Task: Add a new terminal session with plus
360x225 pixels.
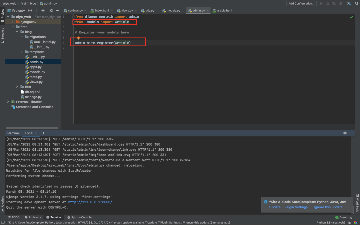Action: click(x=43, y=133)
